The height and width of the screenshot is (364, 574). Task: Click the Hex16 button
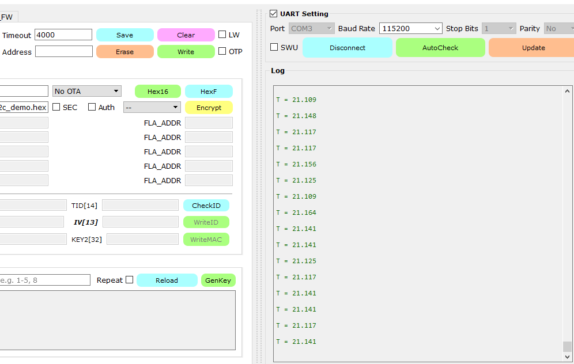click(x=157, y=92)
